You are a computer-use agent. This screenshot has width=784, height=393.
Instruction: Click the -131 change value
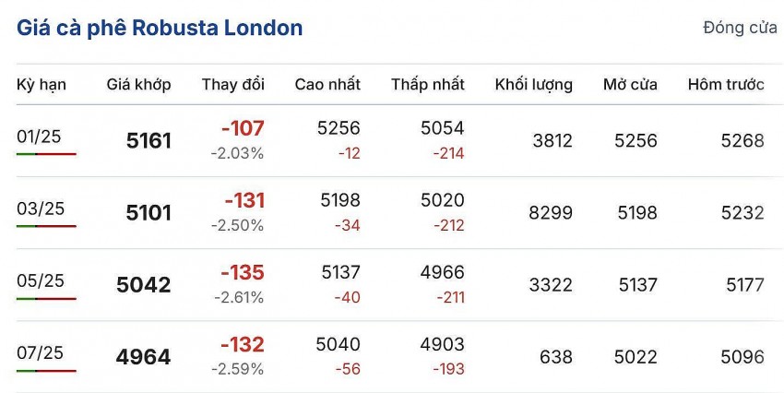click(244, 200)
